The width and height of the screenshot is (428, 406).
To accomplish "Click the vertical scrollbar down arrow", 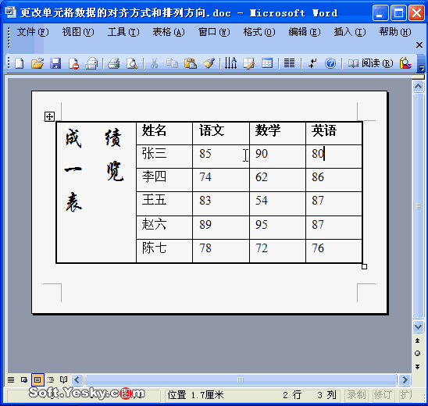I will pyautogui.click(x=418, y=326).
